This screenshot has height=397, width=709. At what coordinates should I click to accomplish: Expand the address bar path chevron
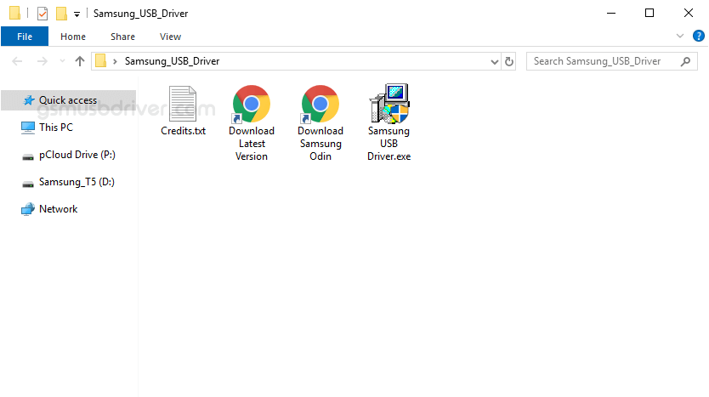pyautogui.click(x=115, y=61)
